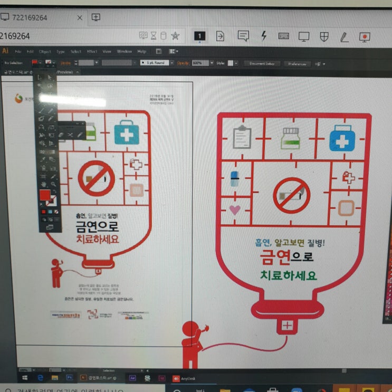Open Illustrator Select menu
Image resolution: width=392 pixels, height=392 pixels.
click(76, 52)
